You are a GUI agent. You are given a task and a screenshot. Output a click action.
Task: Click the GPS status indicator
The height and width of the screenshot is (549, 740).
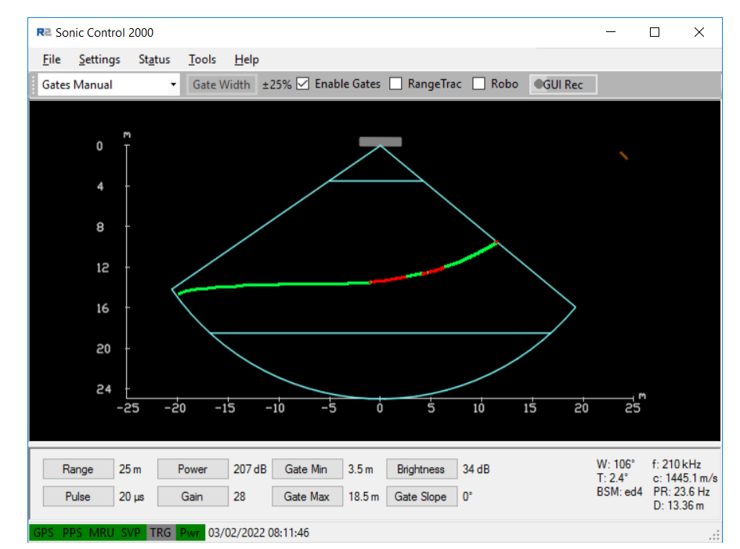43,533
